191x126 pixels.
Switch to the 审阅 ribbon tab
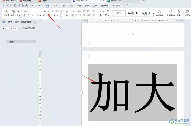(79, 6)
